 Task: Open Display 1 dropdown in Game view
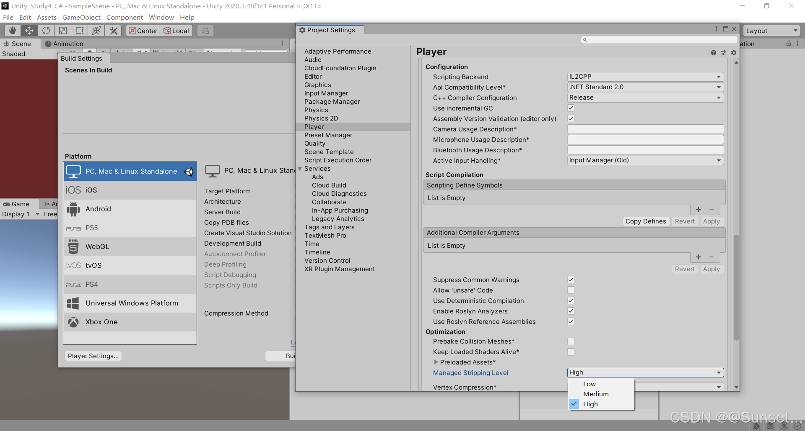tap(21, 214)
